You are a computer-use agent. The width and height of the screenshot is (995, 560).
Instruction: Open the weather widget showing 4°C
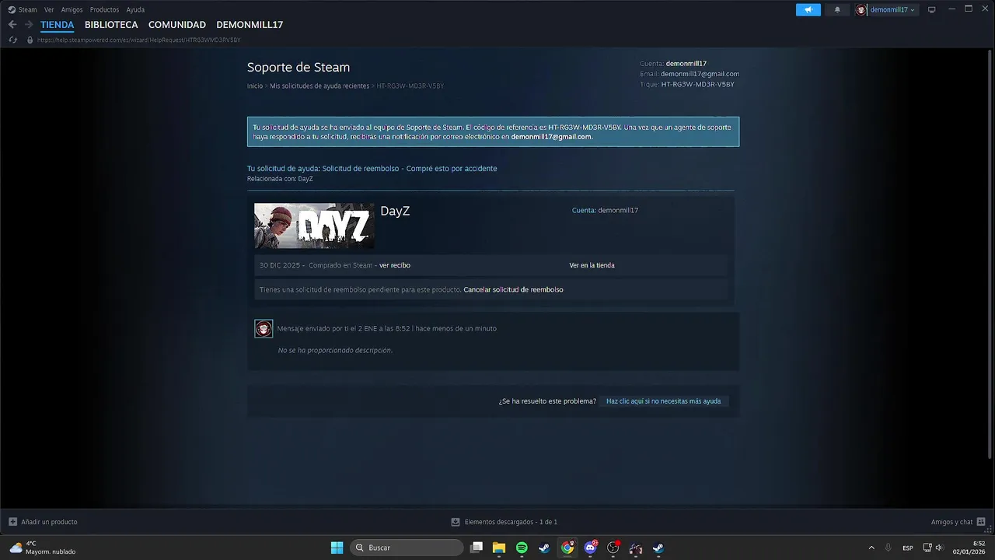(x=43, y=548)
